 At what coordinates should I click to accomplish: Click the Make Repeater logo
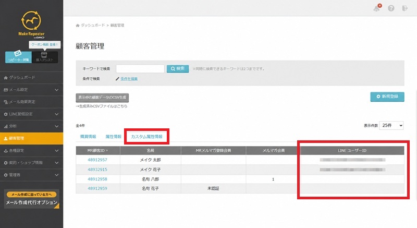click(31, 24)
